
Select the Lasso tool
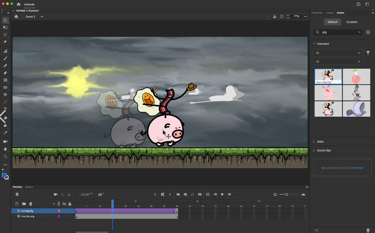(x=5, y=35)
